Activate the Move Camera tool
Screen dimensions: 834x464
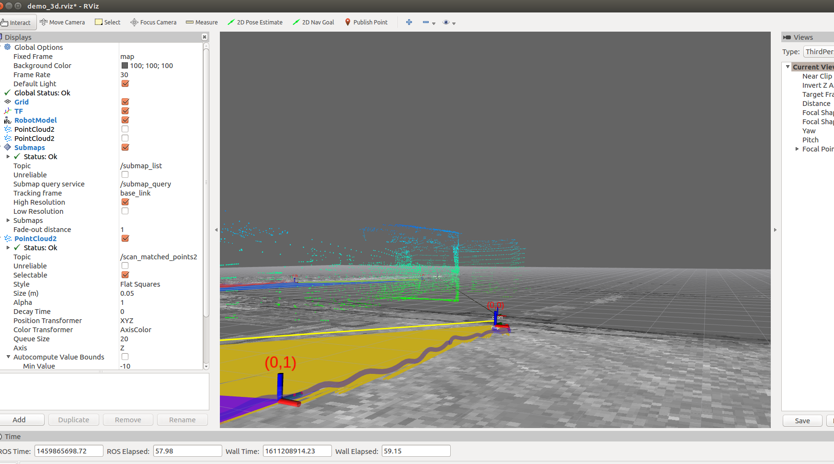pos(62,22)
